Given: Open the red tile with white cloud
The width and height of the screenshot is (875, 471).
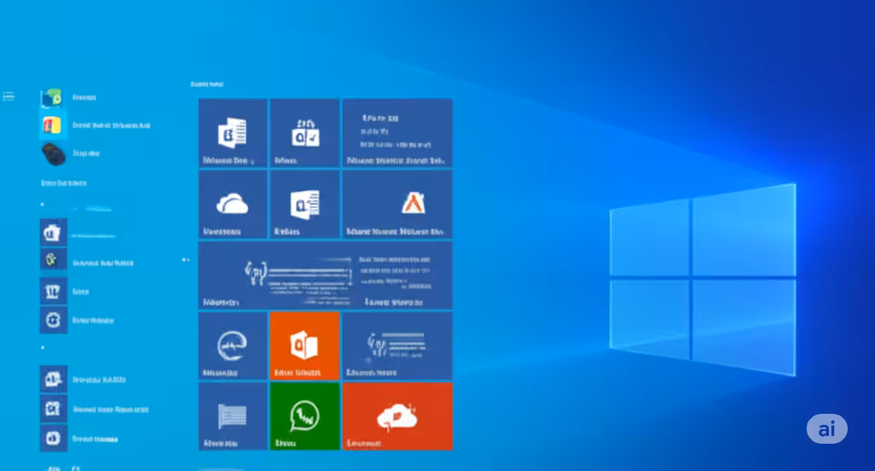Looking at the screenshot, I should [397, 416].
